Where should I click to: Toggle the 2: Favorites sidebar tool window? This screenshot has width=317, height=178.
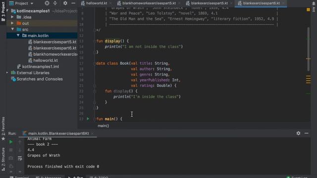3,129
